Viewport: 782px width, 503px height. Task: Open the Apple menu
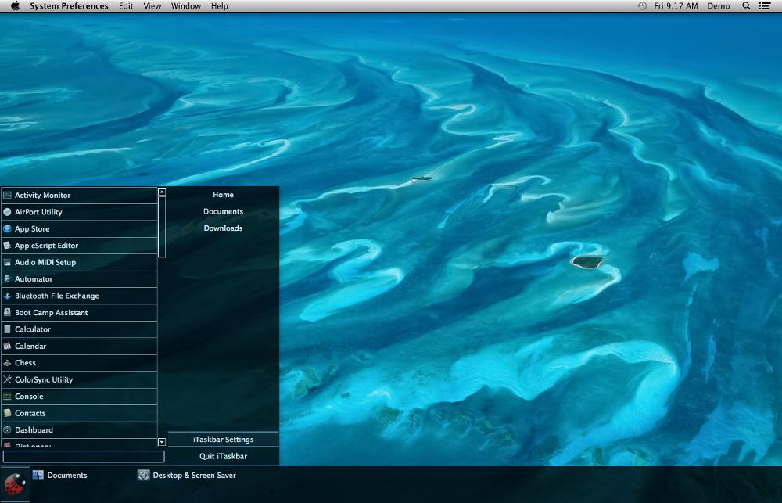(14, 6)
